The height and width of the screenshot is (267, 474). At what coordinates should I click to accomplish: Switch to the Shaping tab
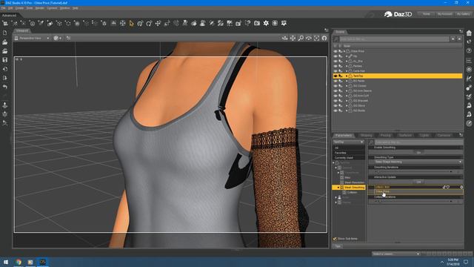pos(367,135)
